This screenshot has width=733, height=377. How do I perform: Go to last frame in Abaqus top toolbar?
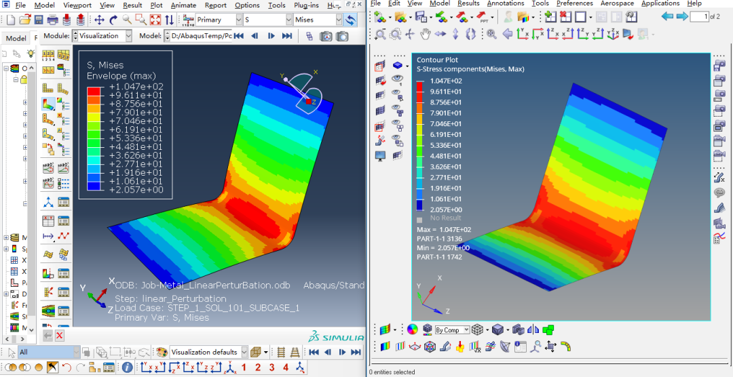pyautogui.click(x=287, y=36)
